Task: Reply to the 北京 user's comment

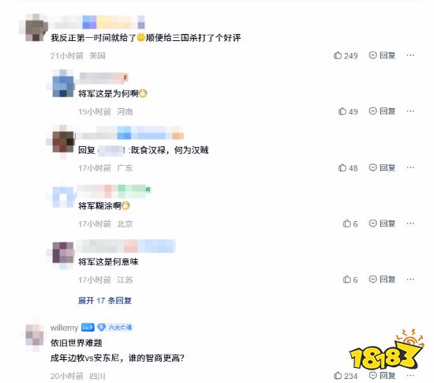Action: click(x=382, y=223)
